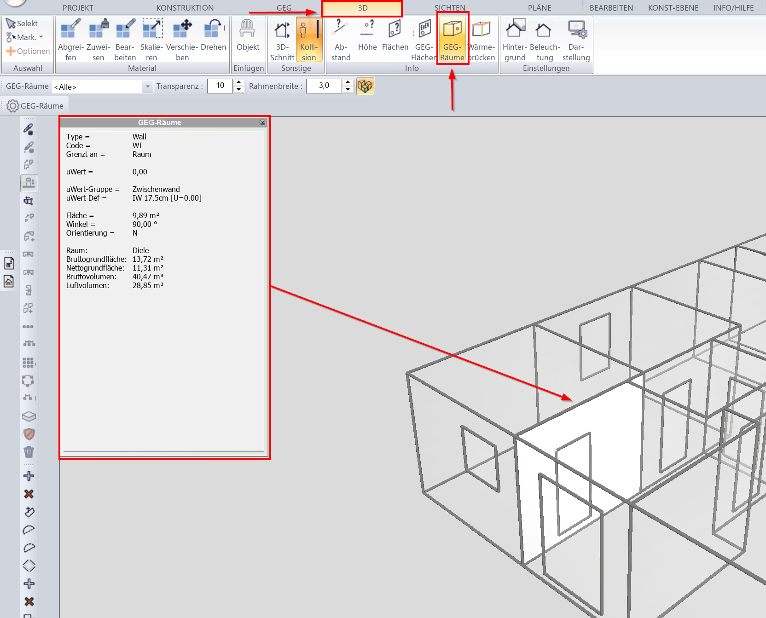
Task: Switch to the PROJEKT ribbon tab
Action: (x=78, y=8)
